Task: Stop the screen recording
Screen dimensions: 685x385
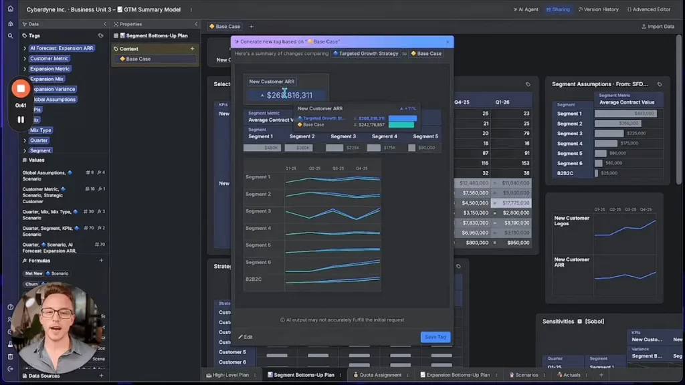Action: coord(21,89)
